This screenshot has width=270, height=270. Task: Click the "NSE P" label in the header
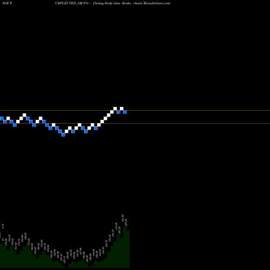click(x=7, y=3)
